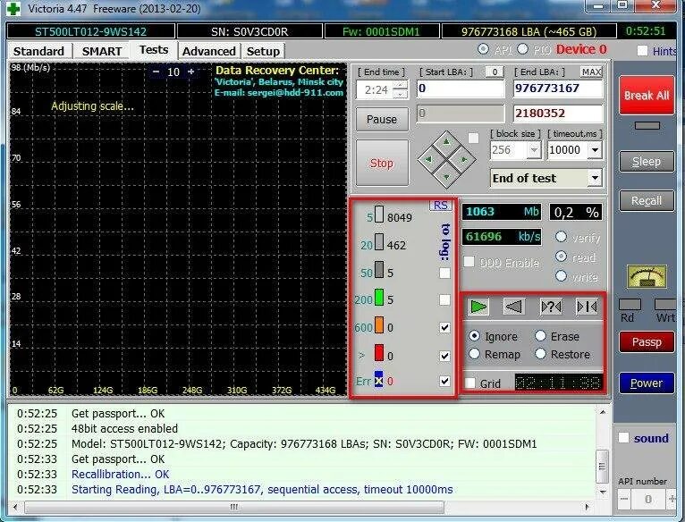Click the 0 button beside Start LBA
The width and height of the screenshot is (685, 522).
495,72
